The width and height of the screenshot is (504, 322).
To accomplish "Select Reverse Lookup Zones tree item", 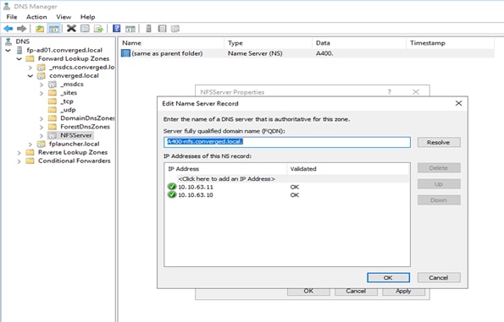I will pos(73,152).
